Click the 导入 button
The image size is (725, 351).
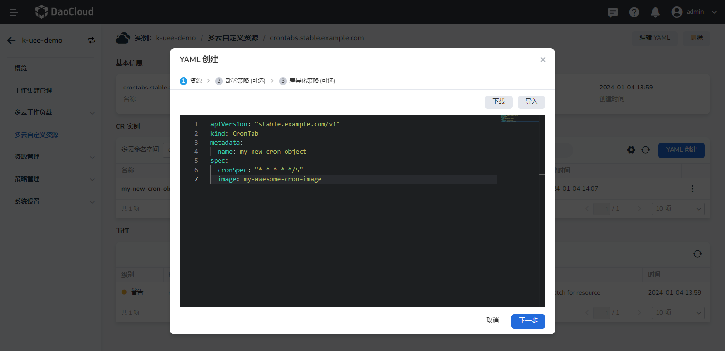point(531,102)
